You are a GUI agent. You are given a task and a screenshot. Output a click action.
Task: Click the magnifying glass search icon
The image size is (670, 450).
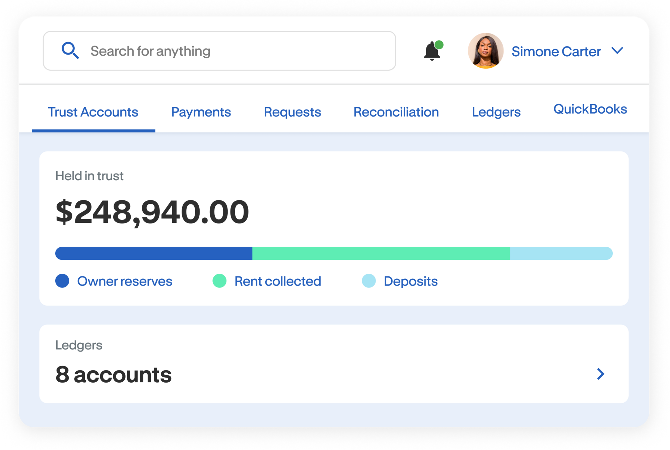click(70, 51)
